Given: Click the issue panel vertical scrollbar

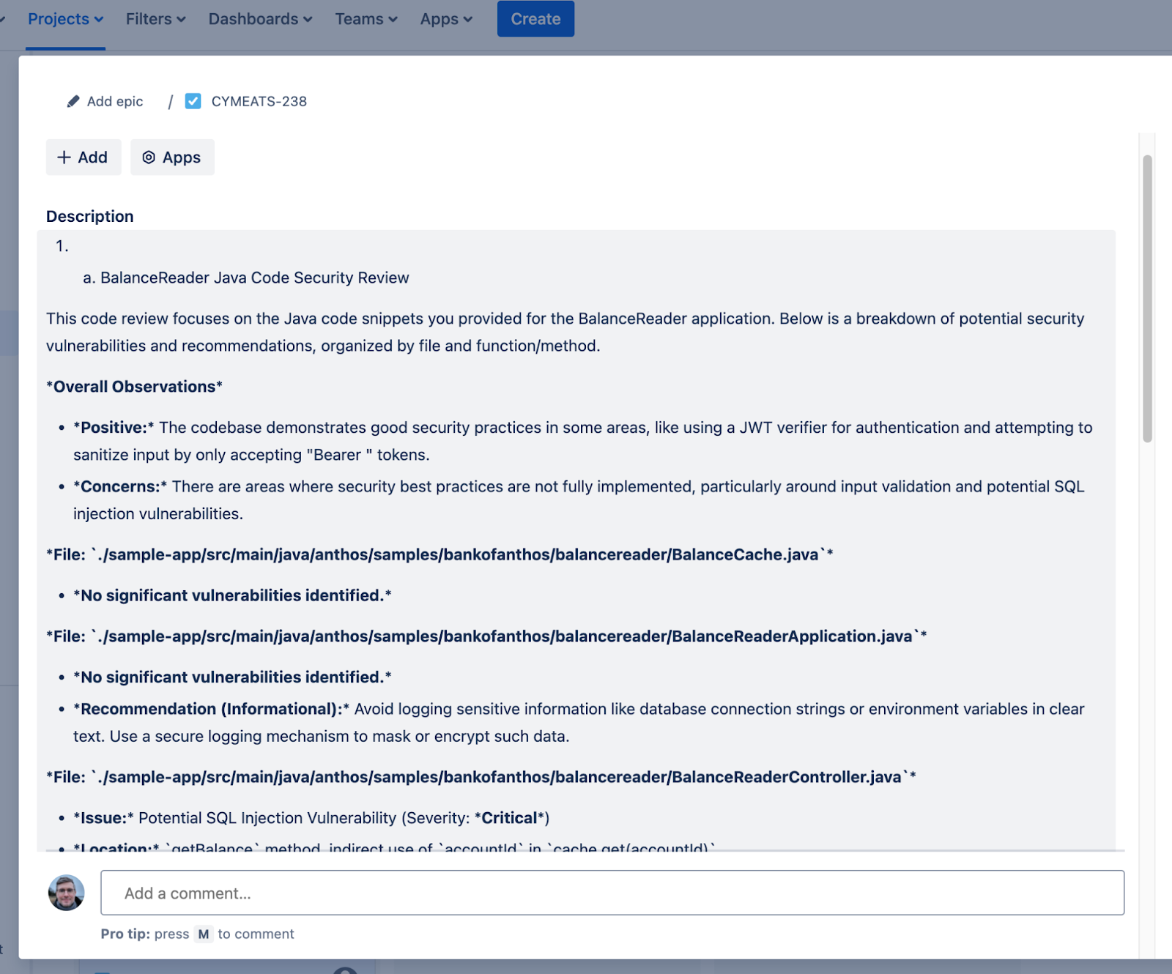Looking at the screenshot, I should point(1147,299).
